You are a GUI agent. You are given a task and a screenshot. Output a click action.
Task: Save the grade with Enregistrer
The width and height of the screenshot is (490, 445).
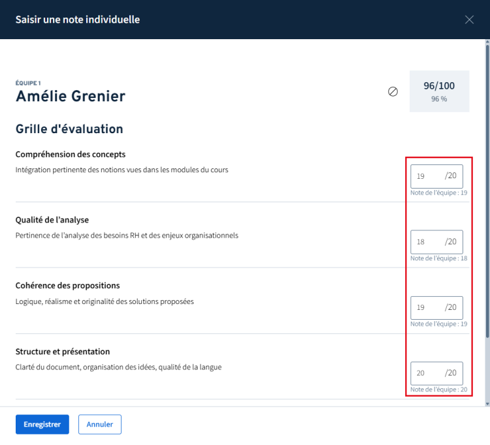42,424
